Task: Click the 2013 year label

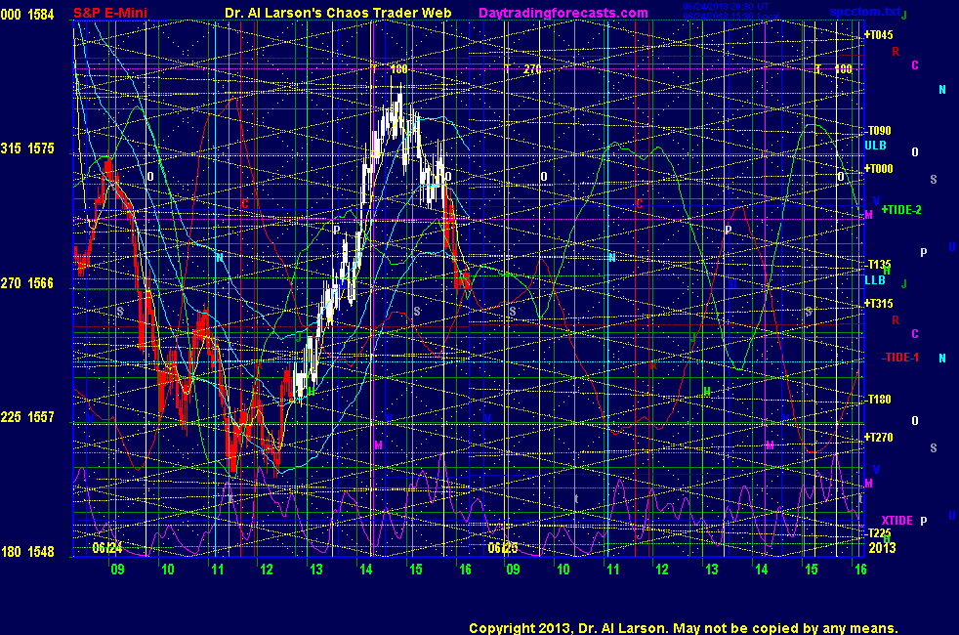Action: 883,547
